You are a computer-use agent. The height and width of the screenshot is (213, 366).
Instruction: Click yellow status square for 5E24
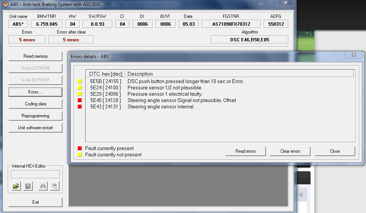[80, 88]
